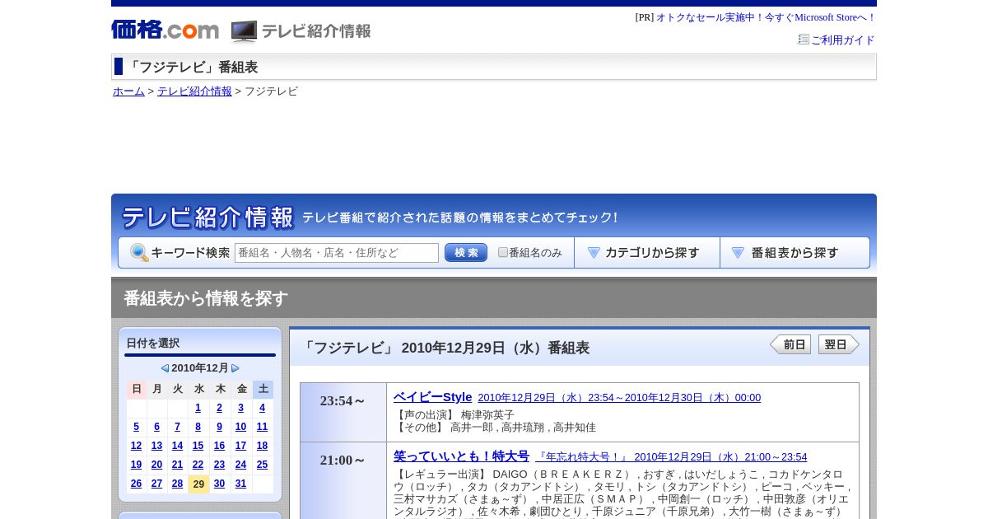988x519 pixels.
Task: Select December 17 in the calendar
Action: click(240, 446)
